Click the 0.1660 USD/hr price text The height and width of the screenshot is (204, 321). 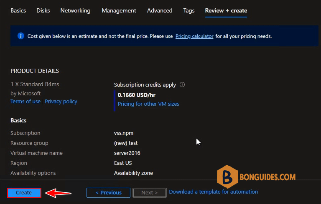(x=136, y=95)
